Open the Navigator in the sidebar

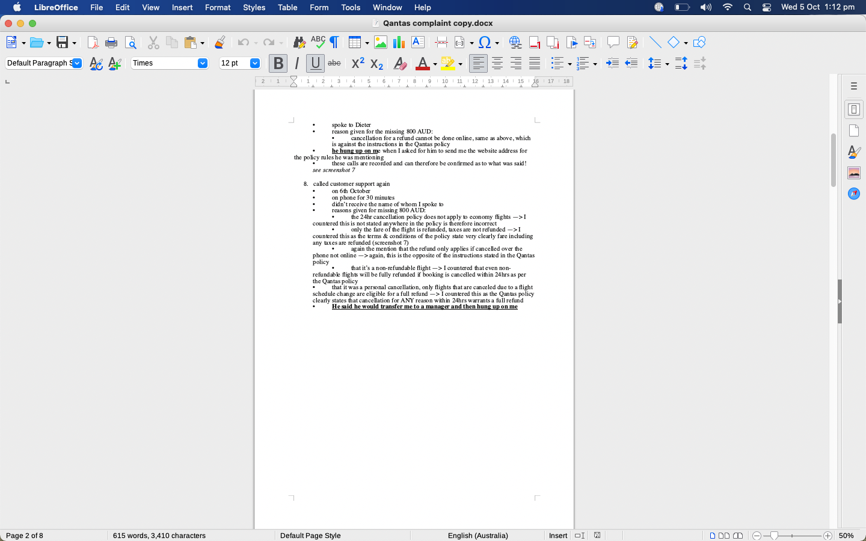pyautogui.click(x=853, y=194)
